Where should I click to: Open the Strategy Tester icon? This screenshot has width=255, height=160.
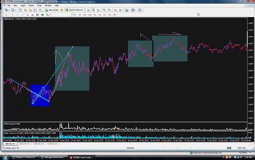click(40, 10)
